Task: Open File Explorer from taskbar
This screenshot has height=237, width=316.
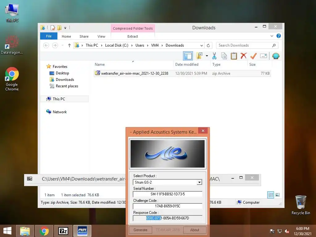Action: [25, 231]
